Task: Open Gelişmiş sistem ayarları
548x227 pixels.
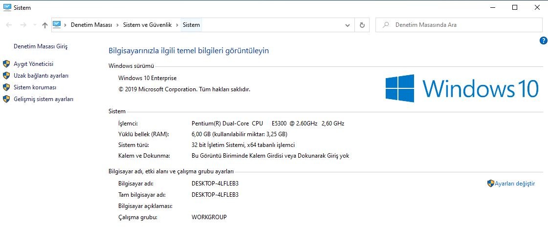Action: pyautogui.click(x=44, y=99)
